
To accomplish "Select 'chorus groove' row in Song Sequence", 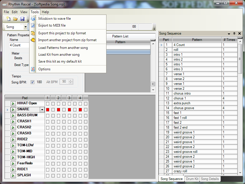I will click(198, 108).
